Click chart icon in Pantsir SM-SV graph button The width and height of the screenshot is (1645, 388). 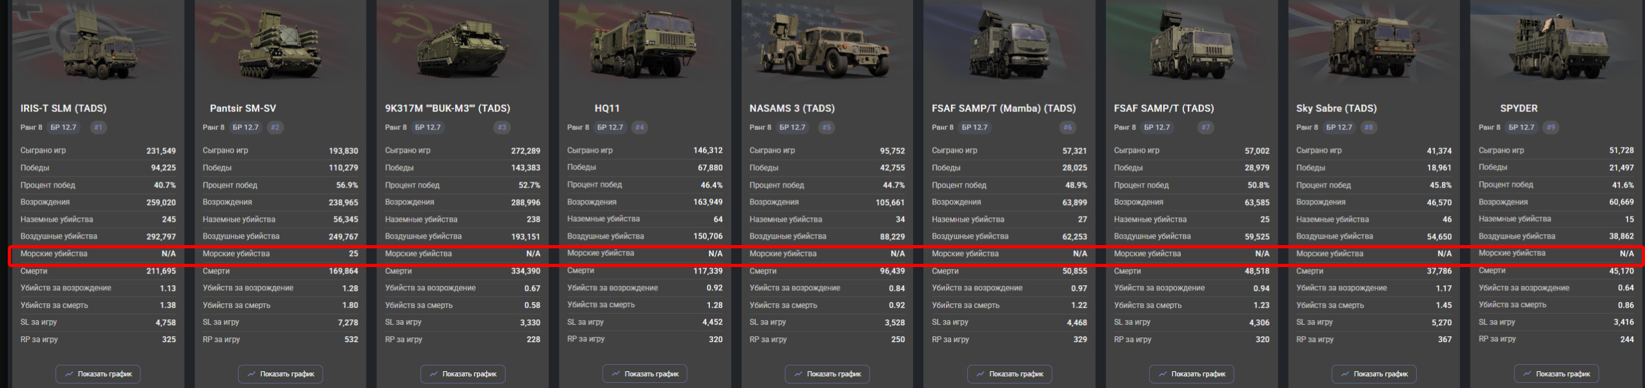(252, 374)
